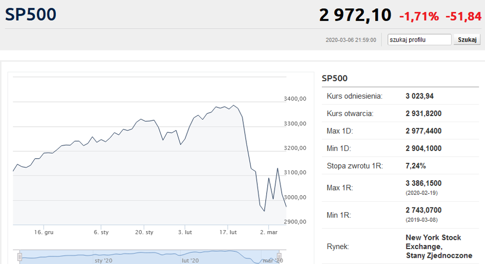Click the right handle of the range navigator

pyautogui.click(x=279, y=257)
